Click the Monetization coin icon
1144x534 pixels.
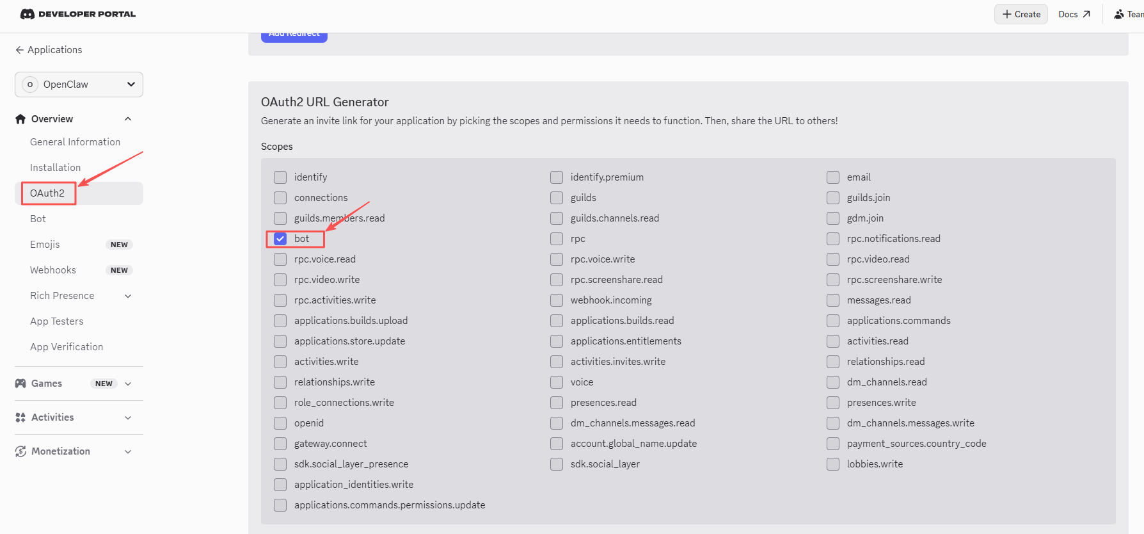coord(20,451)
